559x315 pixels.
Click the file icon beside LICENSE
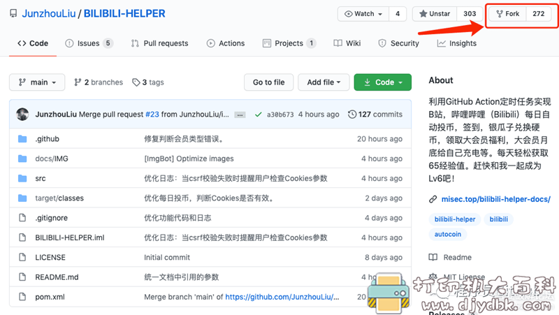click(x=22, y=257)
